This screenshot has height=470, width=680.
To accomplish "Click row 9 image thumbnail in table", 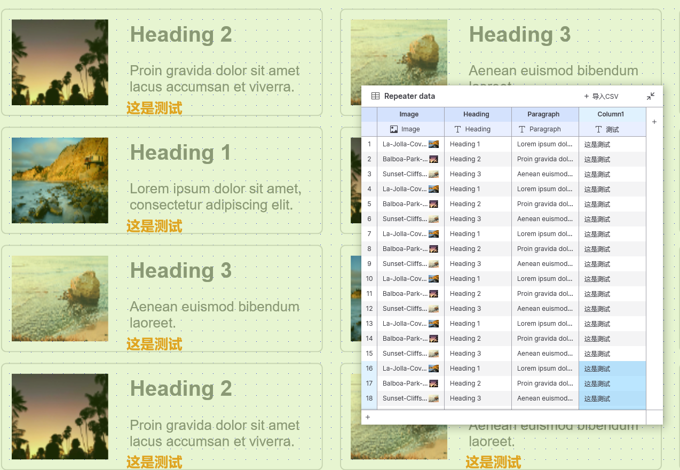I will pyautogui.click(x=434, y=264).
